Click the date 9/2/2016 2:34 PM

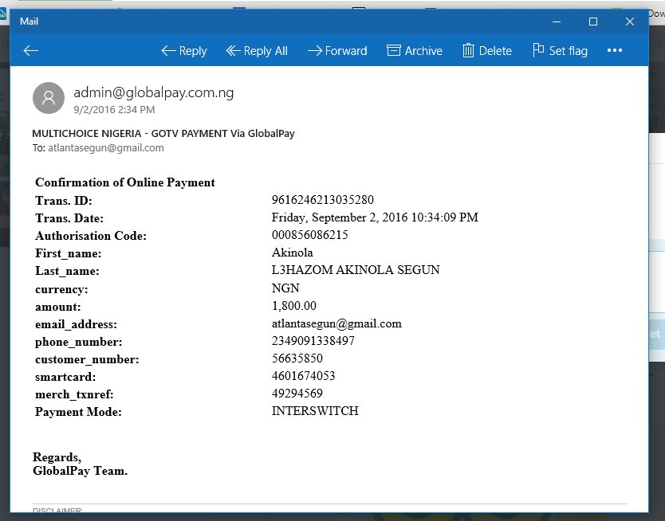(114, 110)
